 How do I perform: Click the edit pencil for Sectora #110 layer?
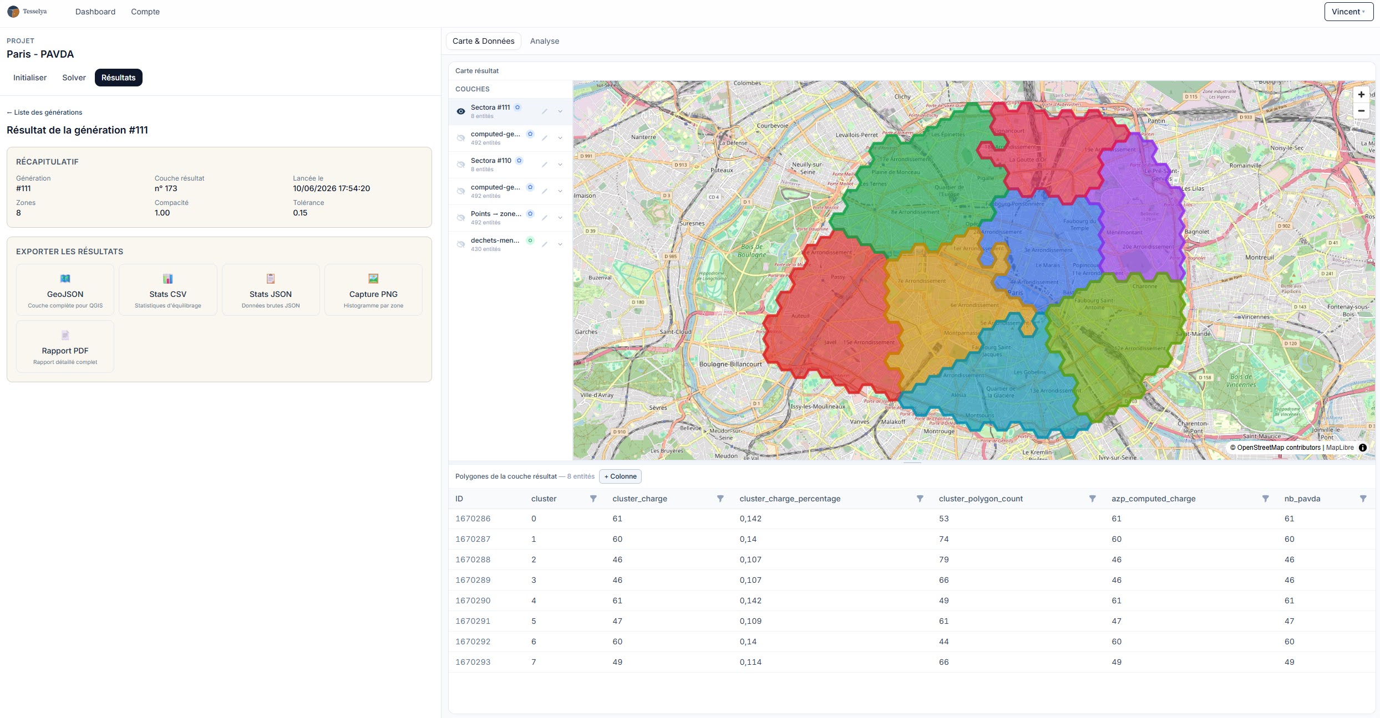[545, 165]
